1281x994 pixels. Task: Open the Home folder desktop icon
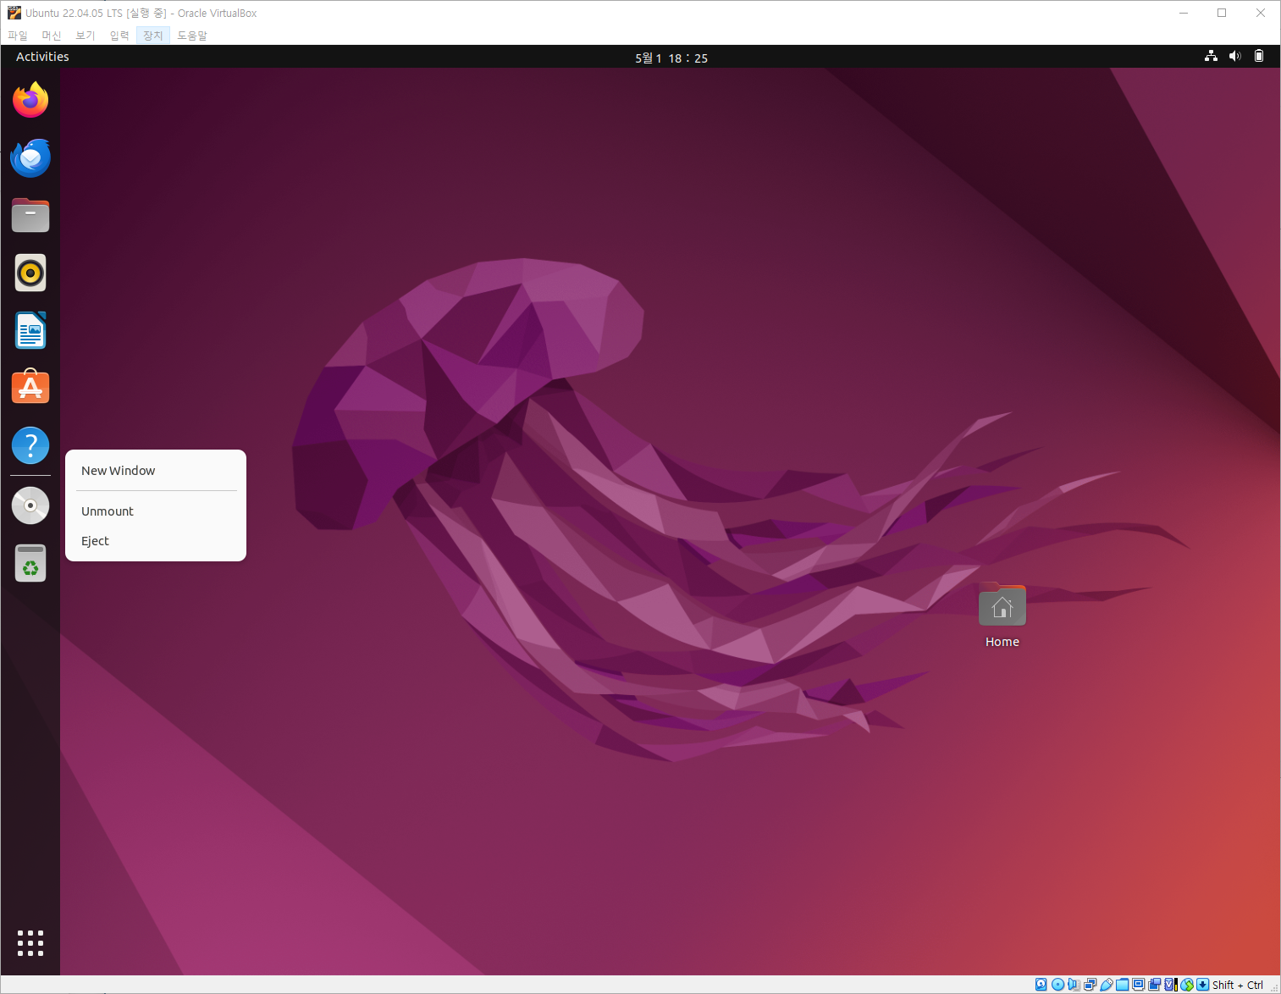click(x=1002, y=615)
